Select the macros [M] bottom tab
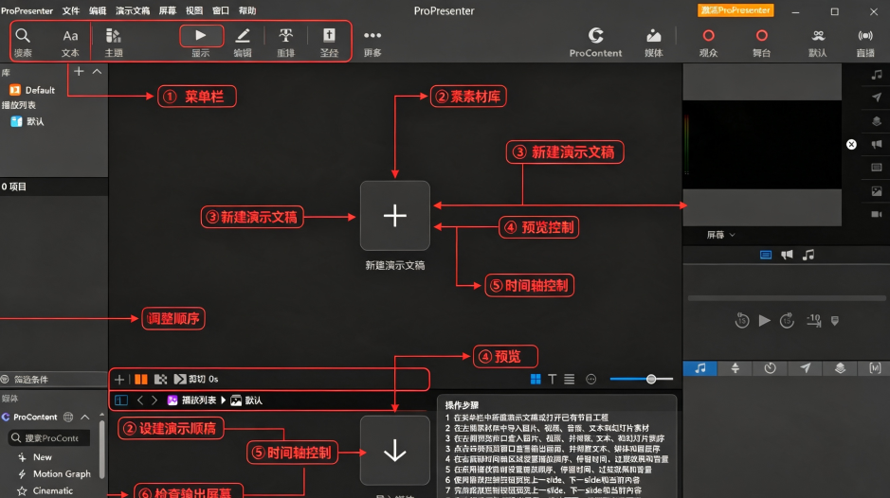890x498 pixels. click(x=875, y=368)
